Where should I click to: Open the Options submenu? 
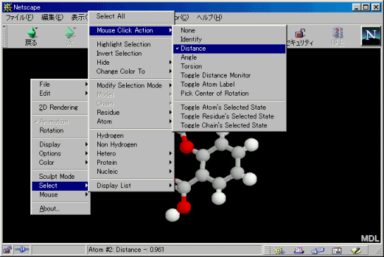coord(61,153)
